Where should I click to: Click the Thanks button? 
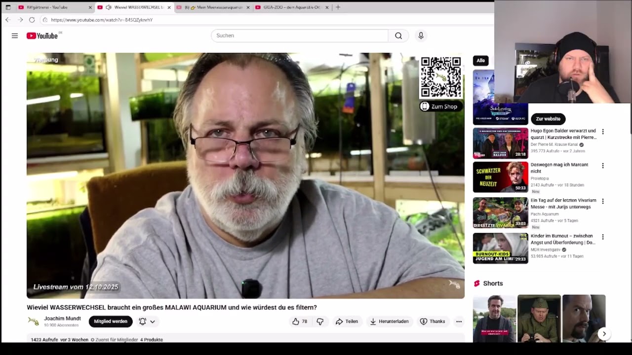(x=433, y=321)
